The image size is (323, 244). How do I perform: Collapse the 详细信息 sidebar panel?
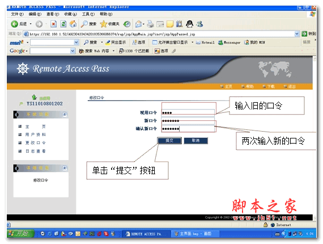tap(65, 168)
